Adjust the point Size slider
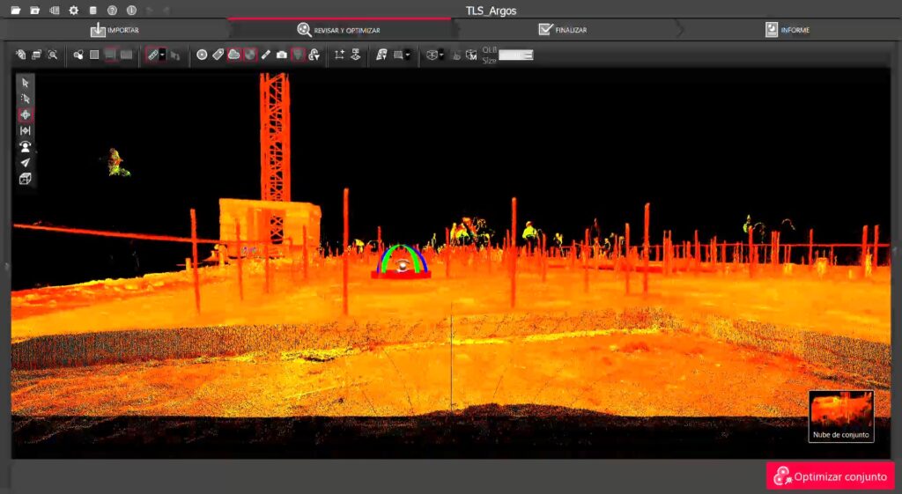This screenshot has height=494, width=902. pos(515,55)
